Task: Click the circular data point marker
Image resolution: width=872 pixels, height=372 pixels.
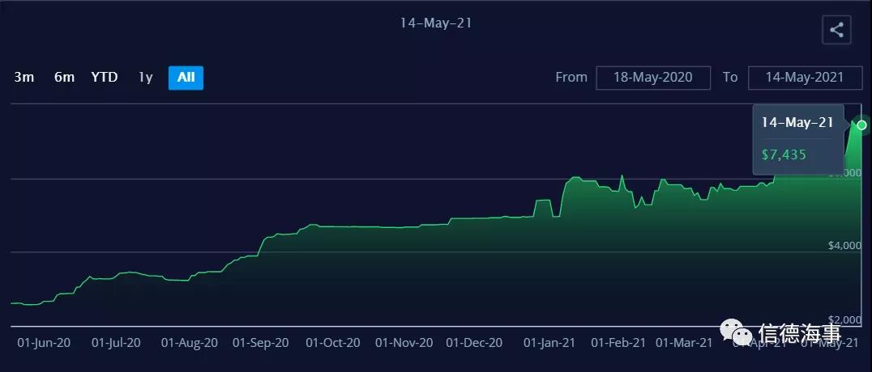Action: point(862,125)
